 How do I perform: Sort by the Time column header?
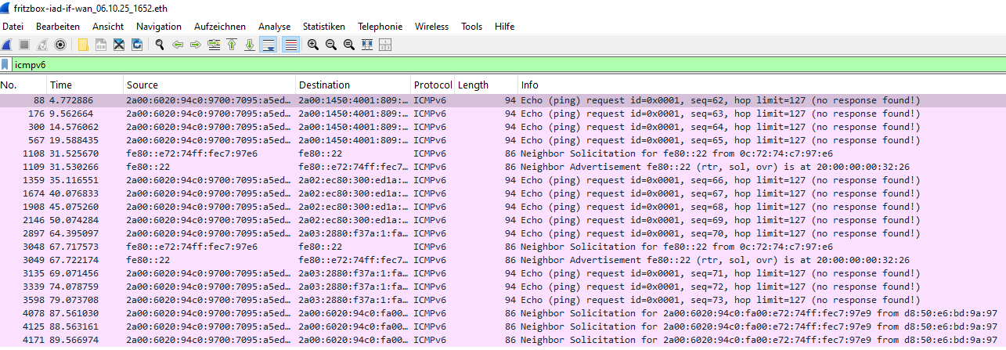click(x=85, y=85)
